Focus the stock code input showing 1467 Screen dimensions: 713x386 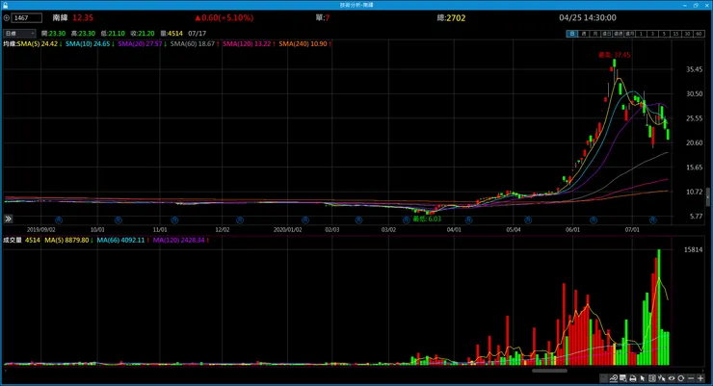point(27,18)
